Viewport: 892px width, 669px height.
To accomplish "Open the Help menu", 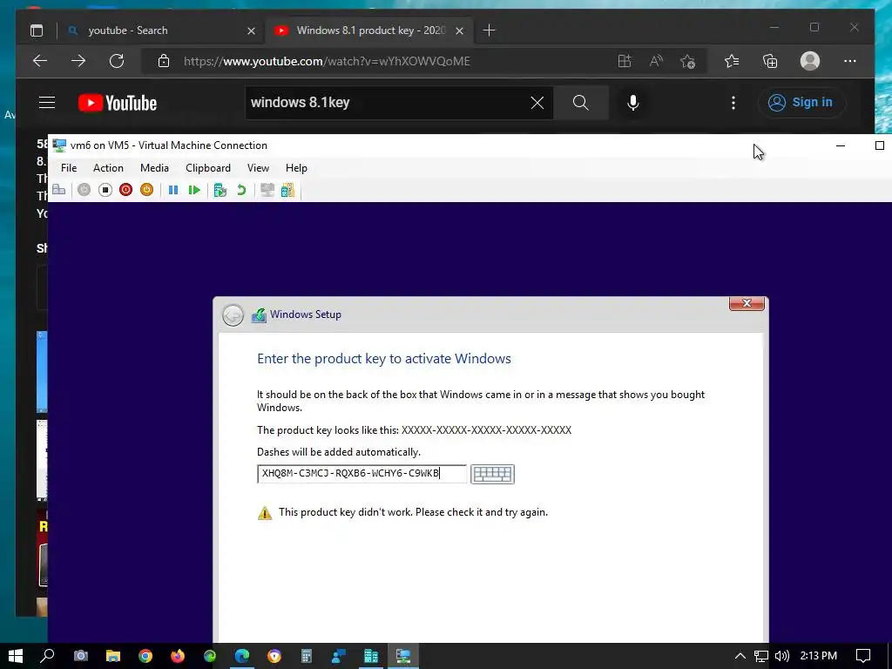I will 296,168.
